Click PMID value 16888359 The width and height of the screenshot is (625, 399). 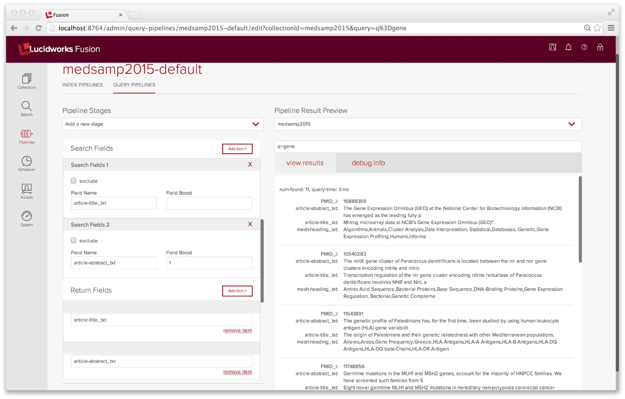(x=355, y=201)
